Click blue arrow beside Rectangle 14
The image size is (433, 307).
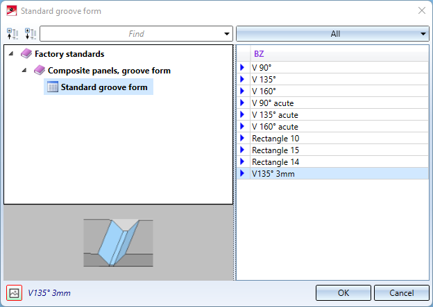[x=242, y=161]
